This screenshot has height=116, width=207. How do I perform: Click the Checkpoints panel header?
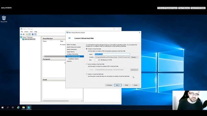(54, 59)
